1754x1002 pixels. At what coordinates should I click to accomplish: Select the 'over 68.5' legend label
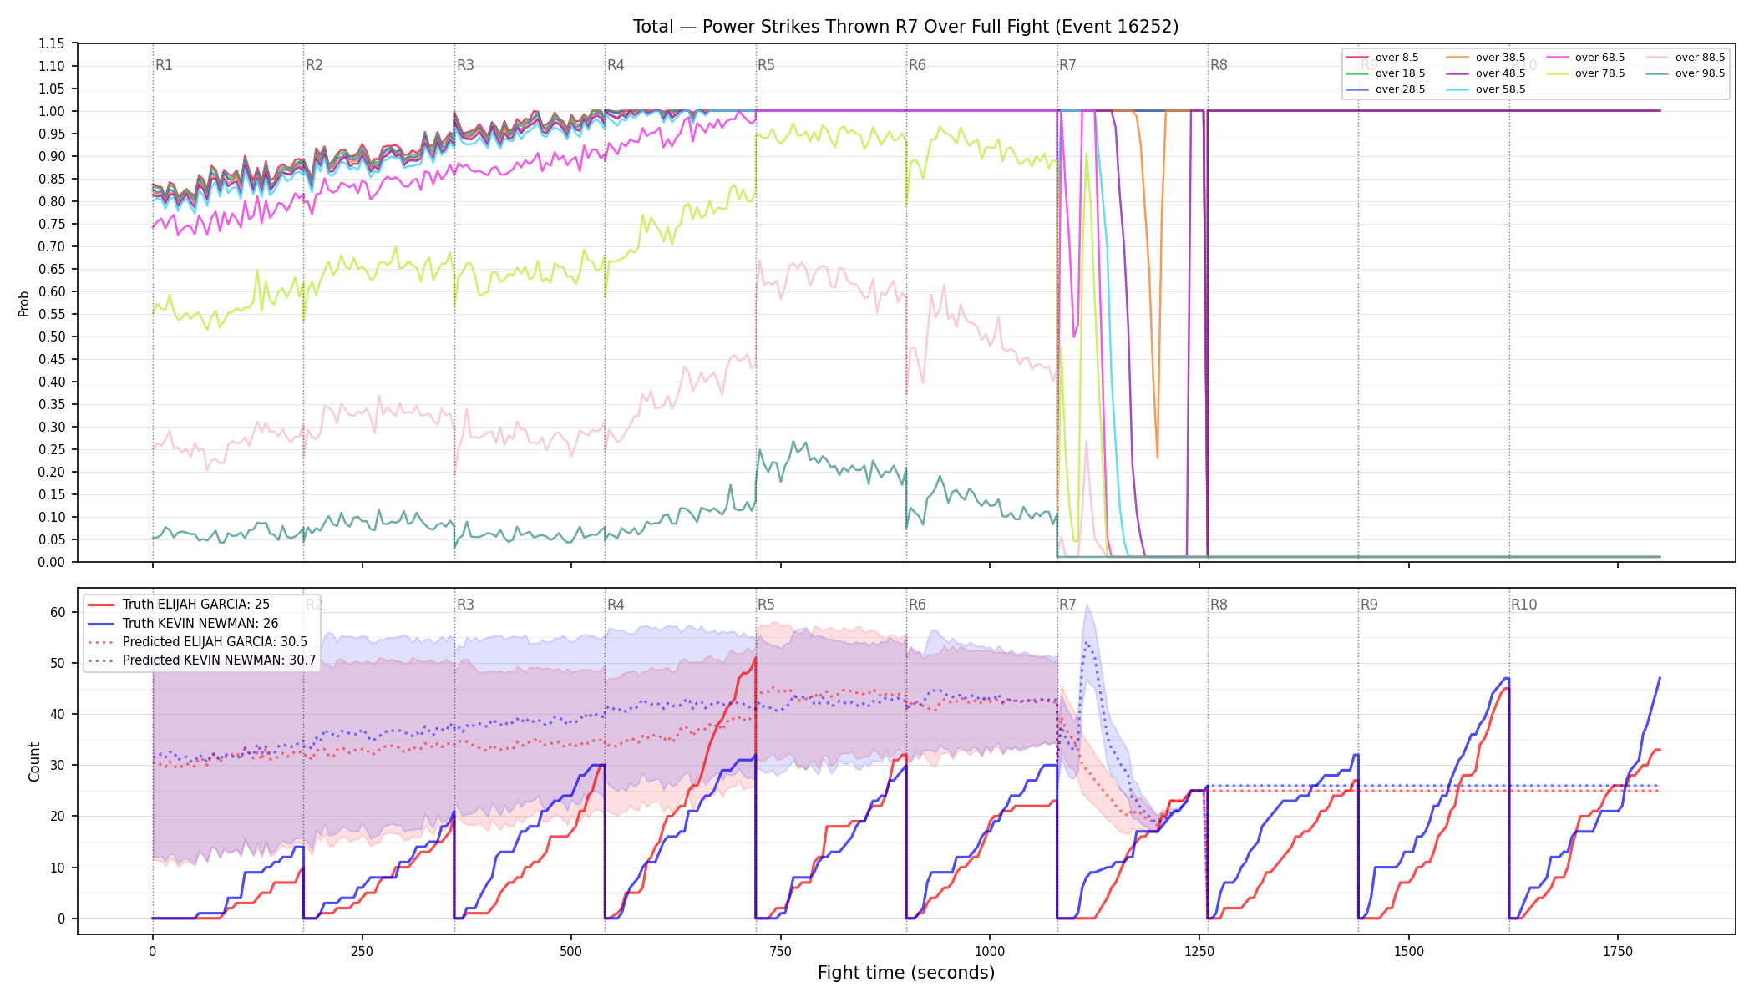coord(1599,58)
